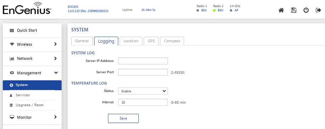Collapse the Management section
This screenshot has height=129, width=325.
[32, 73]
